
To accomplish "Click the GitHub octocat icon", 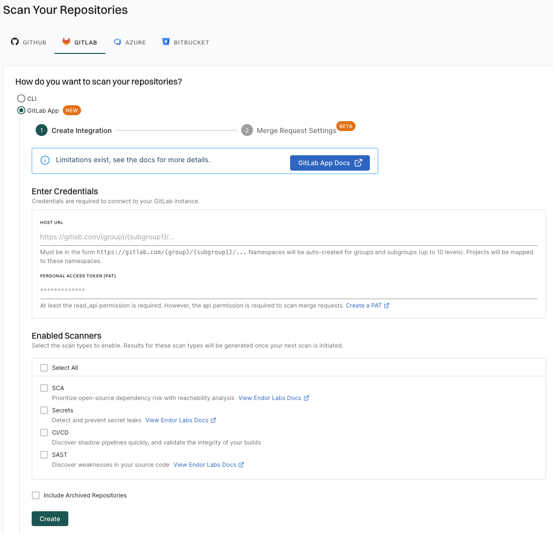I will click(14, 42).
